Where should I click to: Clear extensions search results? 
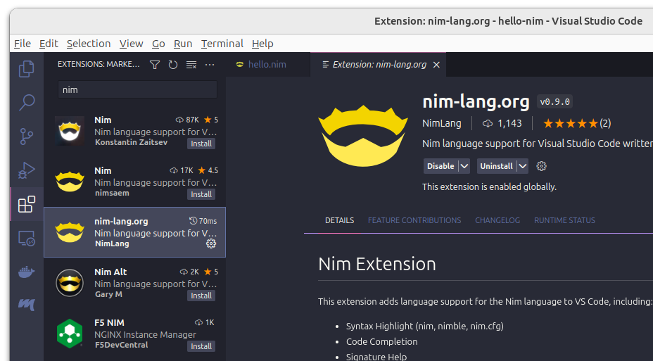click(x=191, y=65)
